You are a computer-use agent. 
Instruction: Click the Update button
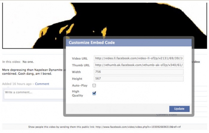coord(179,109)
